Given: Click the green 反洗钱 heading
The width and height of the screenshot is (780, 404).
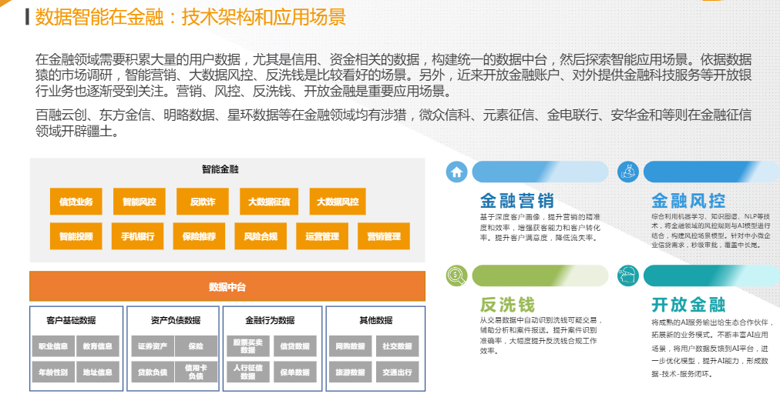Looking at the screenshot, I should point(506,305).
